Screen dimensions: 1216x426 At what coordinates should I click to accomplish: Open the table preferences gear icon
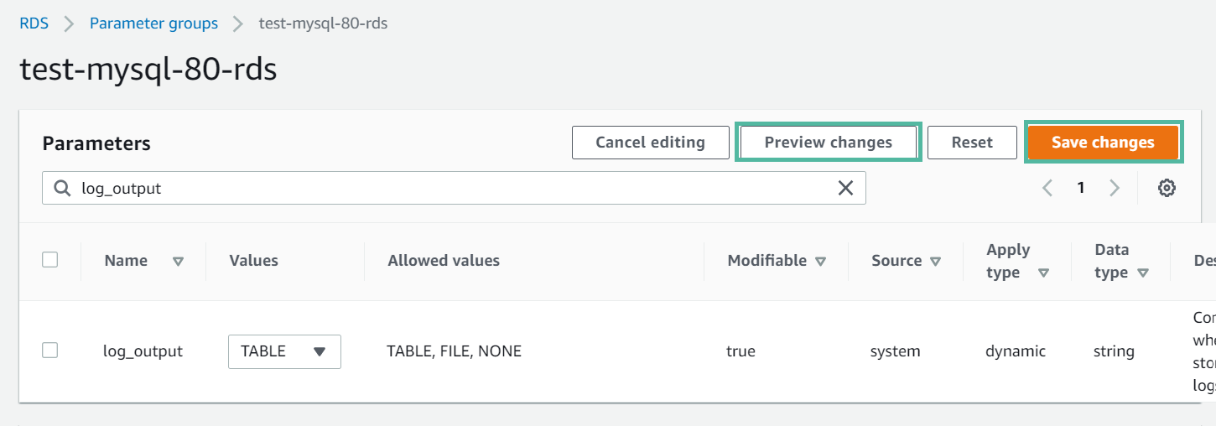pos(1166,188)
